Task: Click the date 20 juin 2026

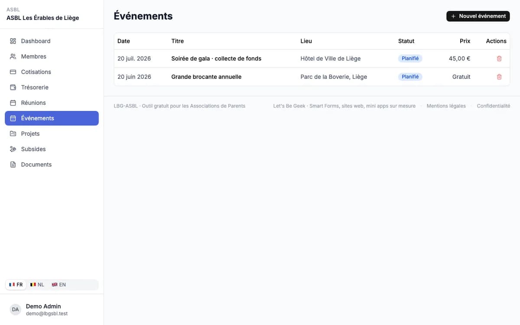Action: 134,77
